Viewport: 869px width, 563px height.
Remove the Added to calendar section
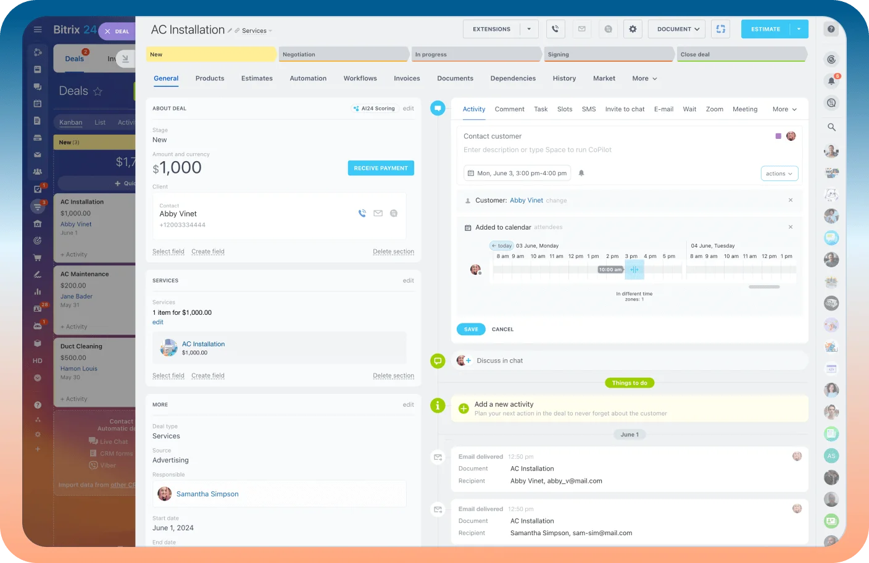point(791,227)
